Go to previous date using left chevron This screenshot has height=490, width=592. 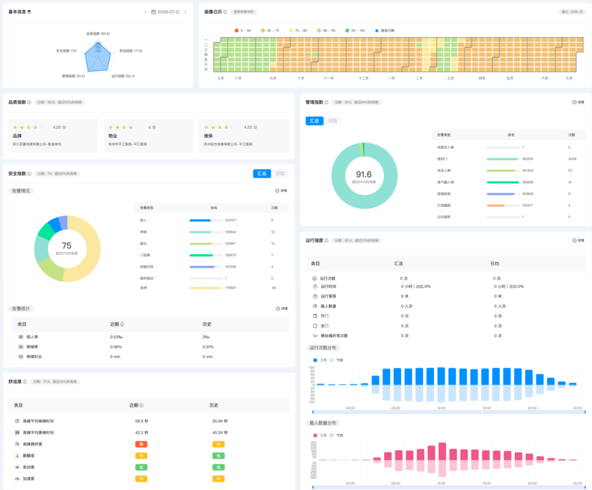click(145, 12)
